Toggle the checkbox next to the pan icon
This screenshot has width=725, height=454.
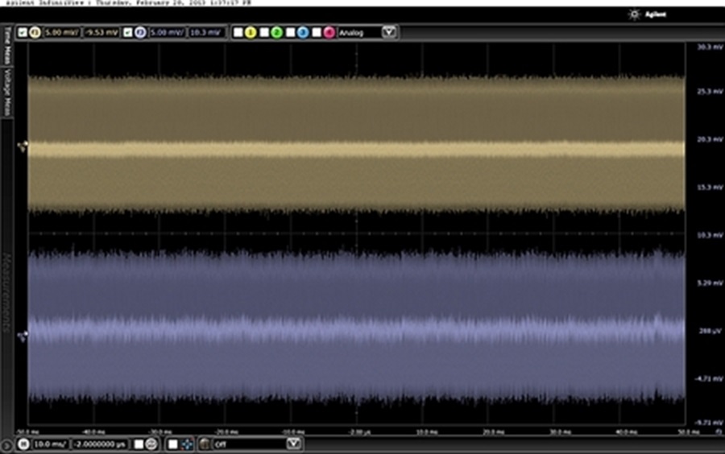point(172,444)
